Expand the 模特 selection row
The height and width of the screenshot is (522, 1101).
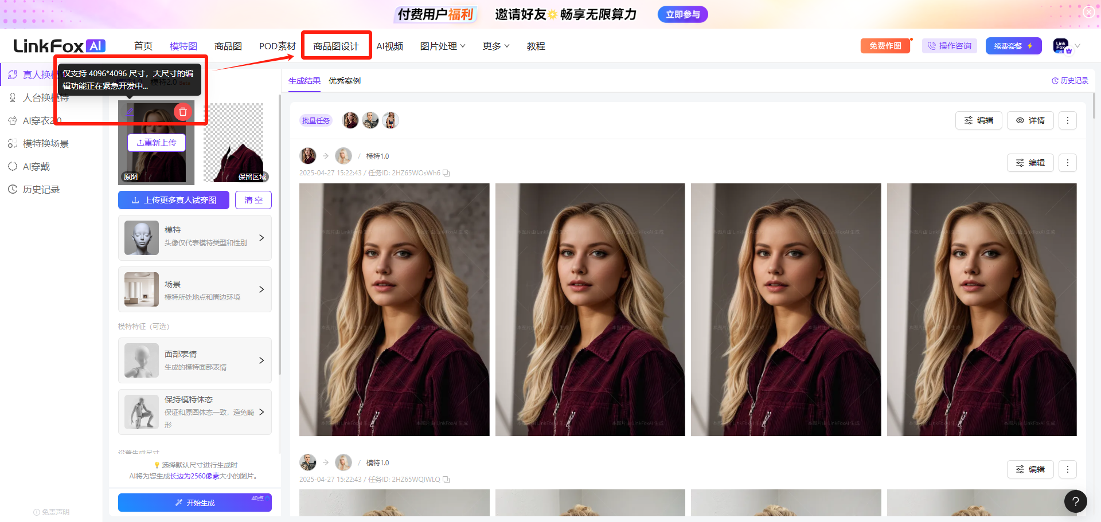tap(195, 238)
